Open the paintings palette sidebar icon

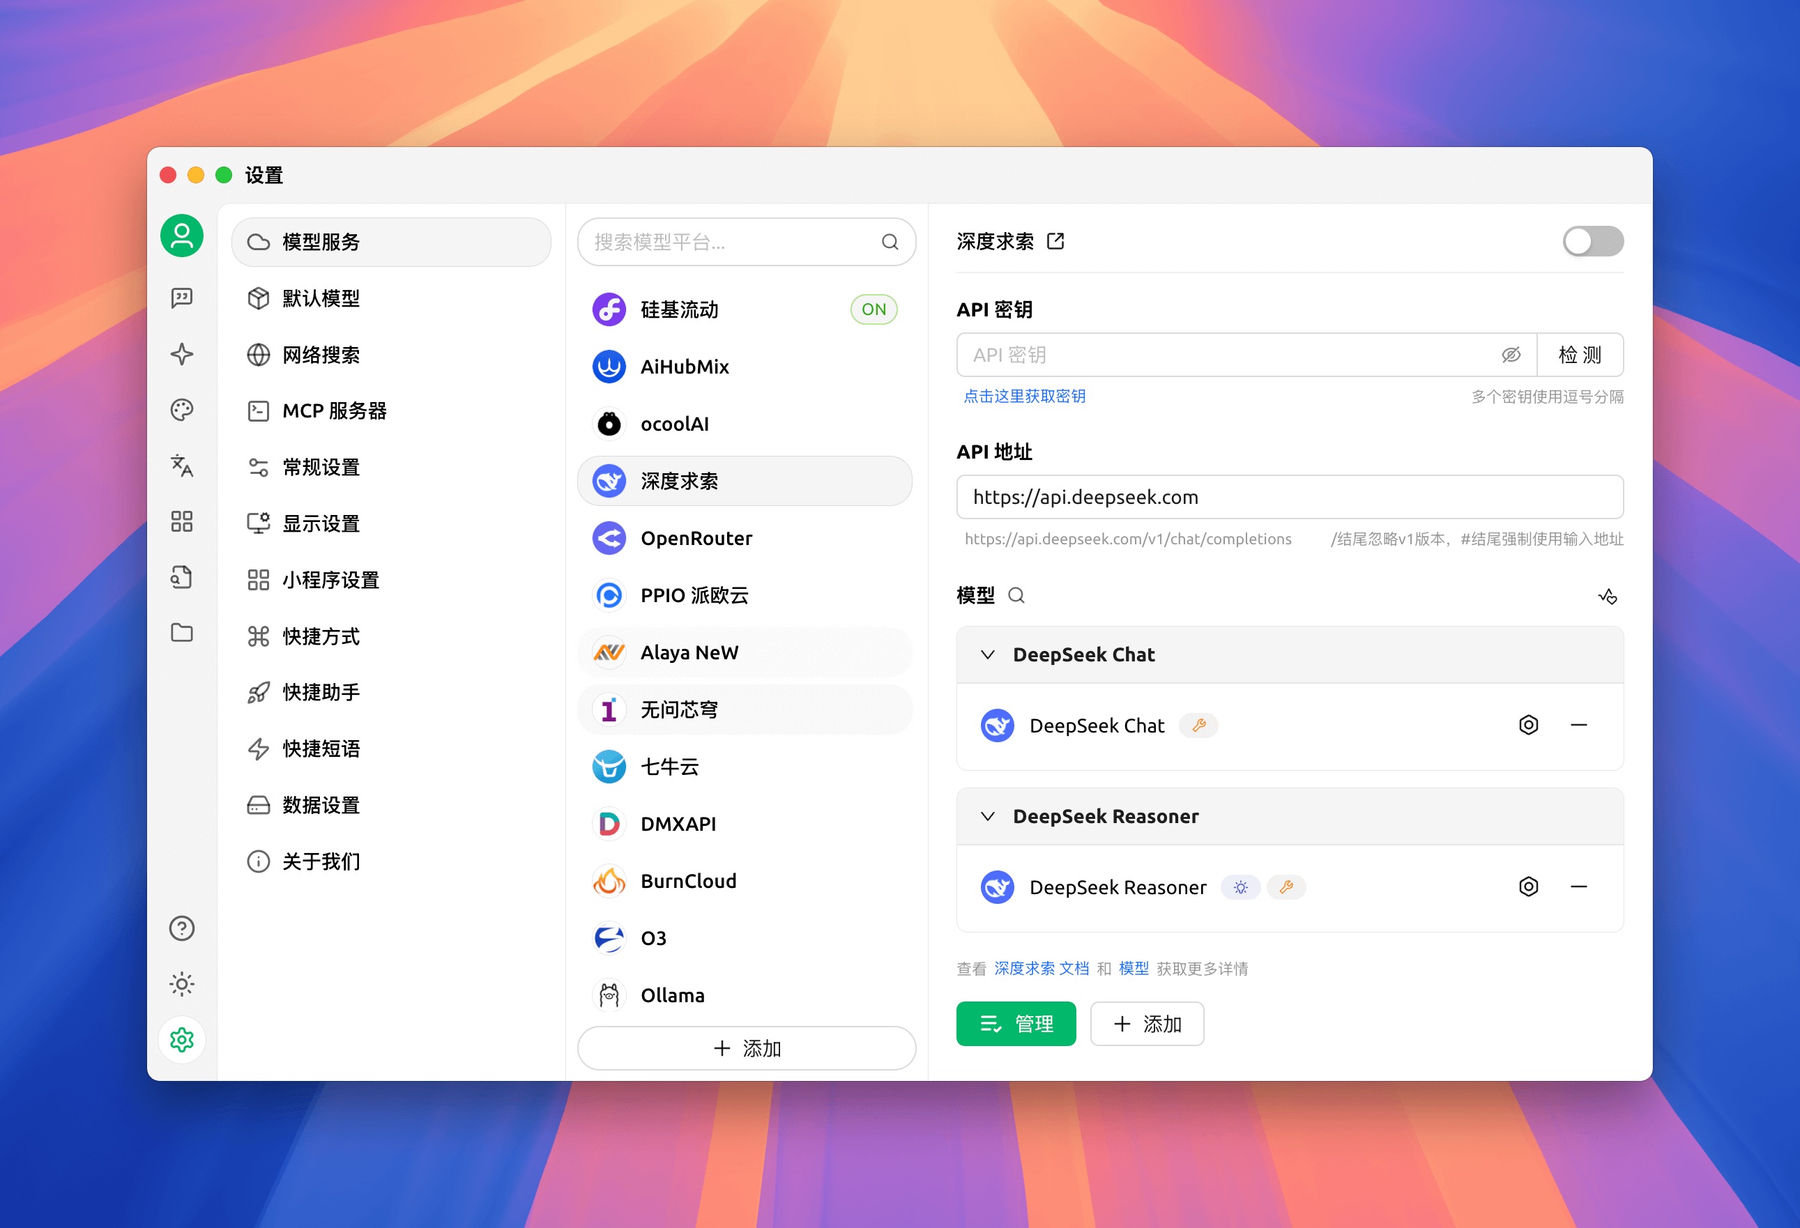[x=182, y=410]
